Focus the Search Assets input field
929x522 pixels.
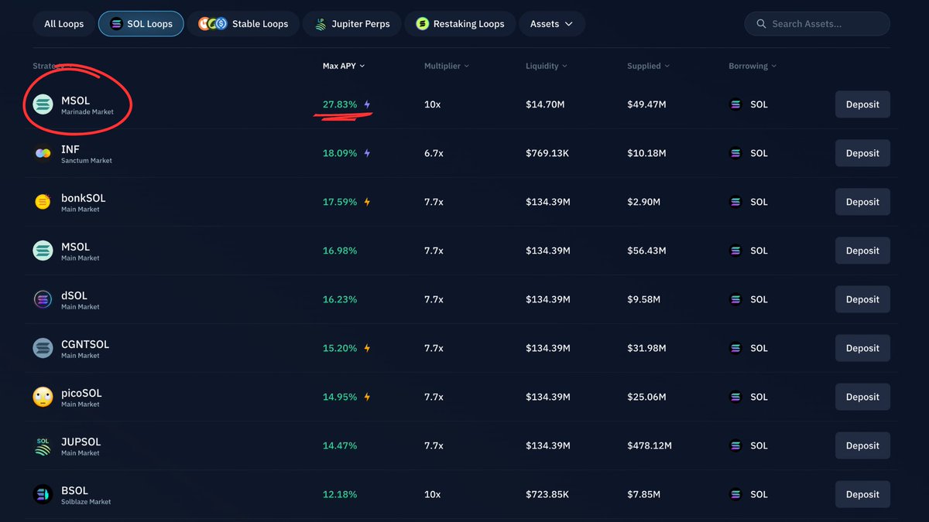pyautogui.click(x=818, y=24)
